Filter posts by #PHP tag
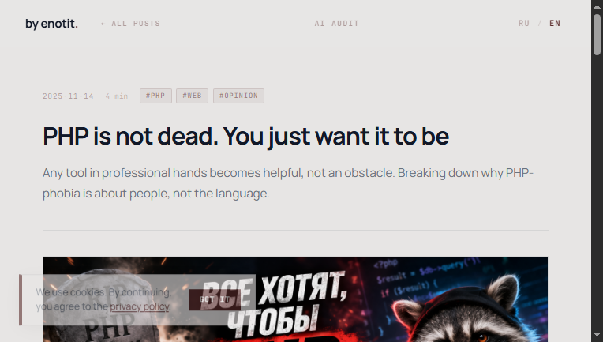Image resolution: width=603 pixels, height=342 pixels. coord(155,96)
